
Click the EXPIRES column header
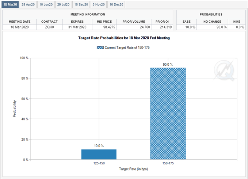pyautogui.click(x=77, y=22)
